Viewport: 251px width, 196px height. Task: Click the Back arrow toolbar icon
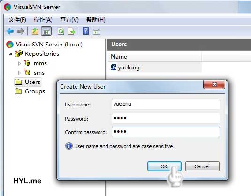[x=10, y=31]
